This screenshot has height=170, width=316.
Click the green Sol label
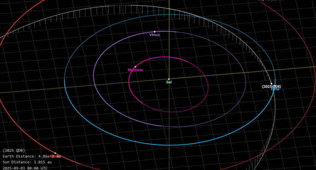169,82
